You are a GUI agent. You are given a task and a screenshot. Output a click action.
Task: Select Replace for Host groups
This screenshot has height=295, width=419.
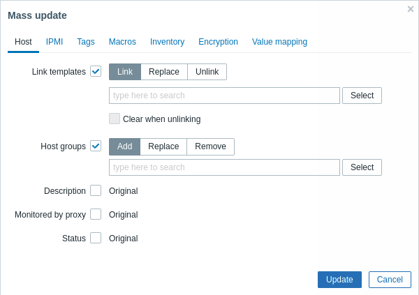coord(163,146)
